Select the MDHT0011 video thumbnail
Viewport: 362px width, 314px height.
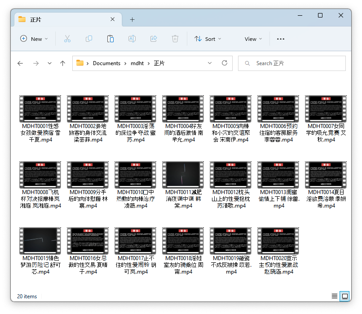click(x=183, y=174)
